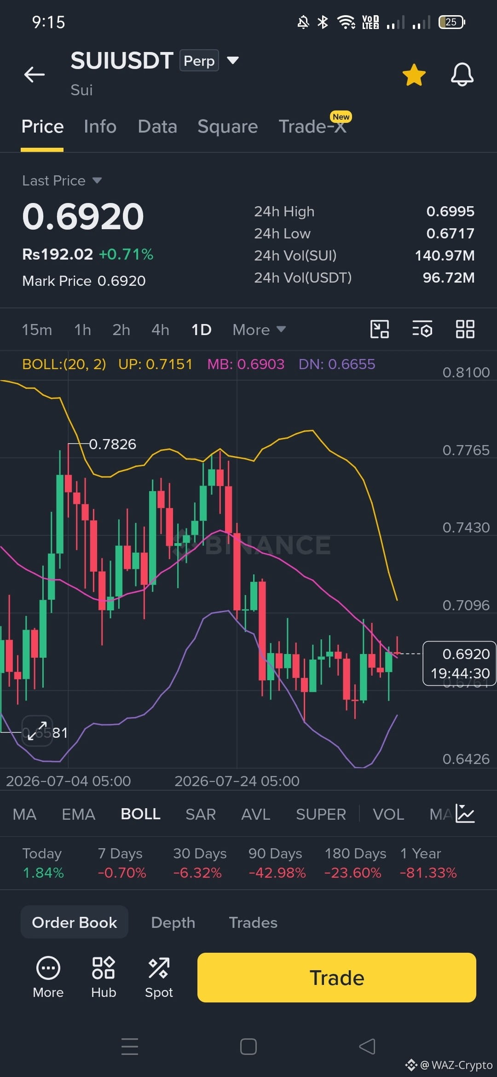Enable the SUPER indicator
Screen dimensions: 497x1077
click(321, 814)
